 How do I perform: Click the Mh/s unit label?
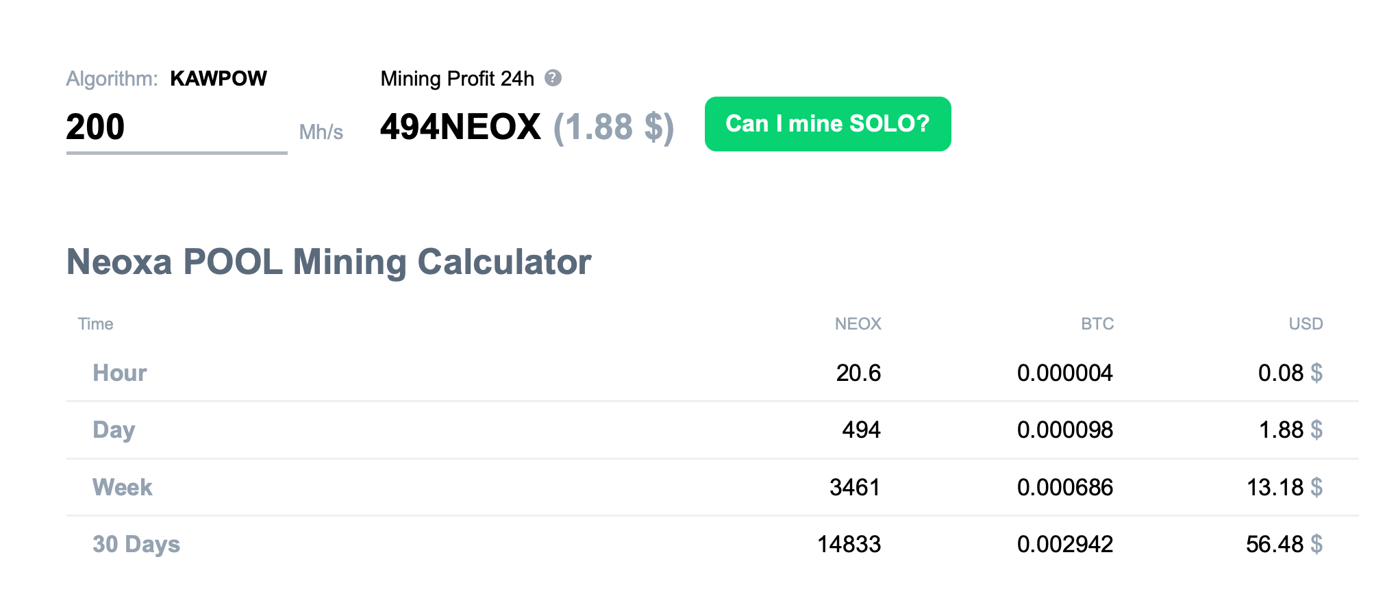pos(321,132)
